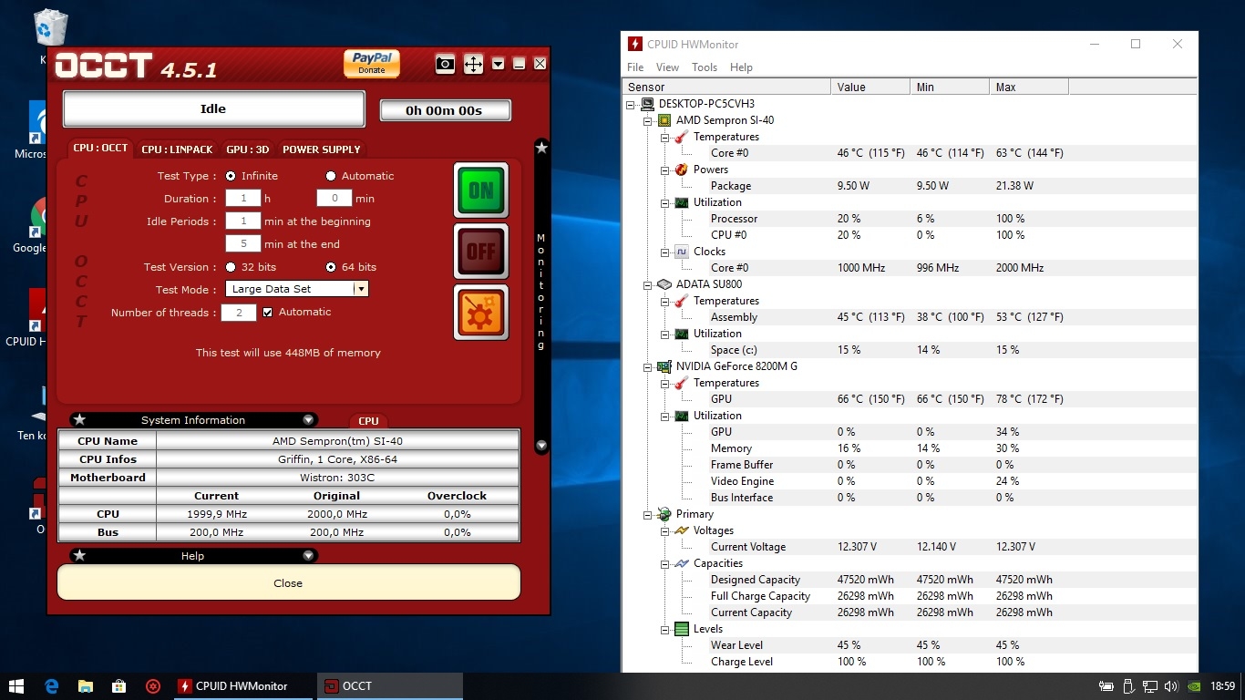Click the Duration minutes field

tap(334, 198)
